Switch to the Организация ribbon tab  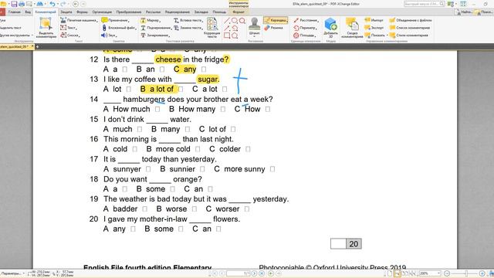[x=102, y=12]
